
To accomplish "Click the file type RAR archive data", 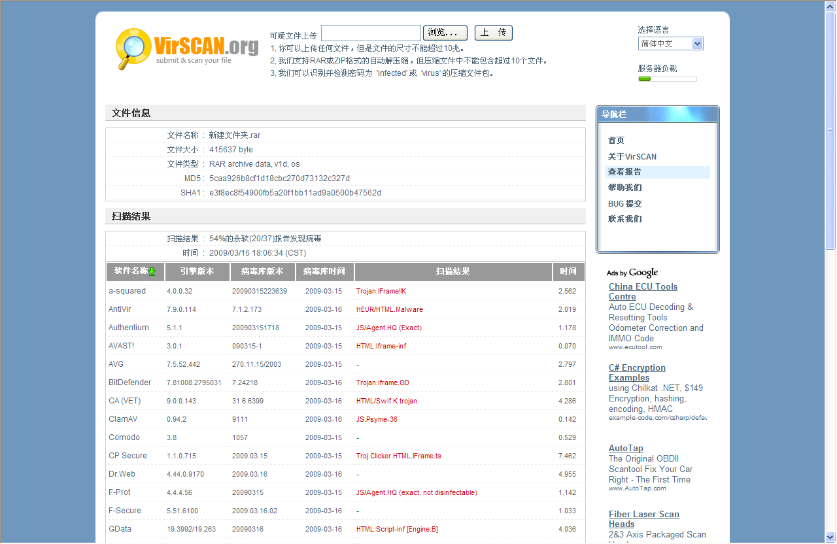I will coord(254,164).
